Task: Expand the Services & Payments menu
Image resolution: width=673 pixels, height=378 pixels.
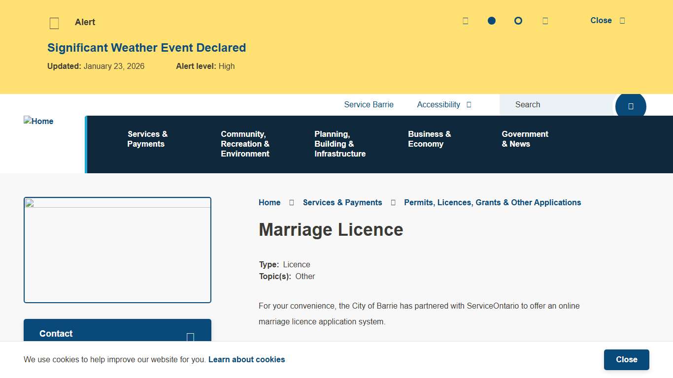Action: pos(146,139)
